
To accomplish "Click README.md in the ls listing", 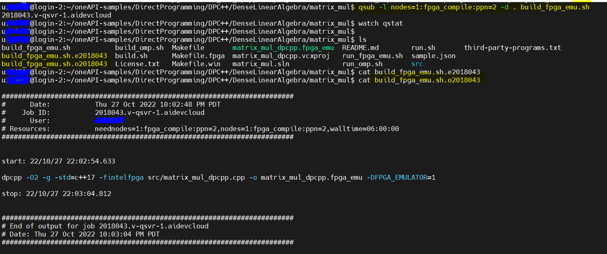I will pyautogui.click(x=361, y=47).
